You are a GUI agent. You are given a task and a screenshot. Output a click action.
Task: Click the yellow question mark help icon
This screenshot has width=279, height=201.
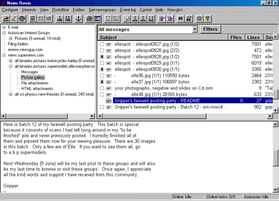tap(208, 19)
